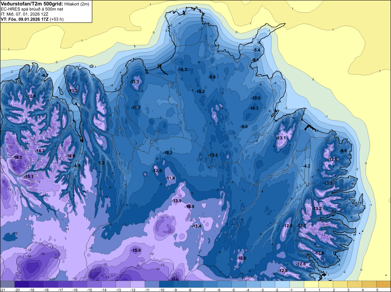Click the -13.4 temperature value
Screen dimensions: 391x292
[x=197, y=226]
